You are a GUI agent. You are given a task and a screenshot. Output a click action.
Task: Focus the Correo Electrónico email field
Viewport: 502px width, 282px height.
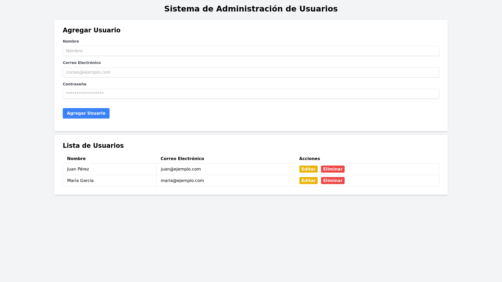(251, 72)
